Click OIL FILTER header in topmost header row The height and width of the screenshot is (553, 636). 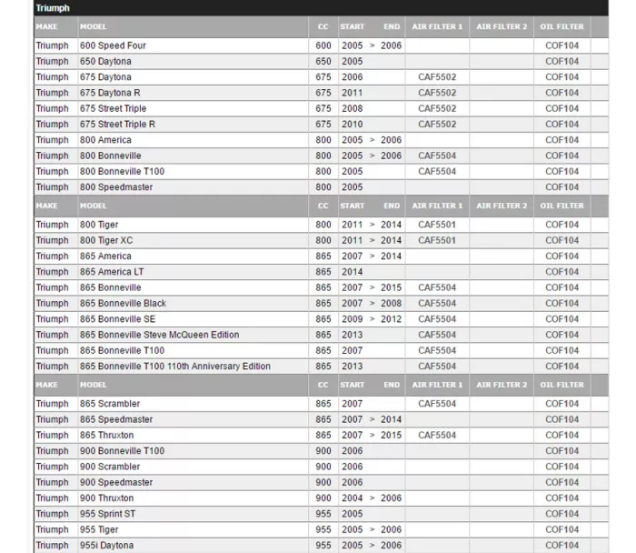click(x=561, y=27)
